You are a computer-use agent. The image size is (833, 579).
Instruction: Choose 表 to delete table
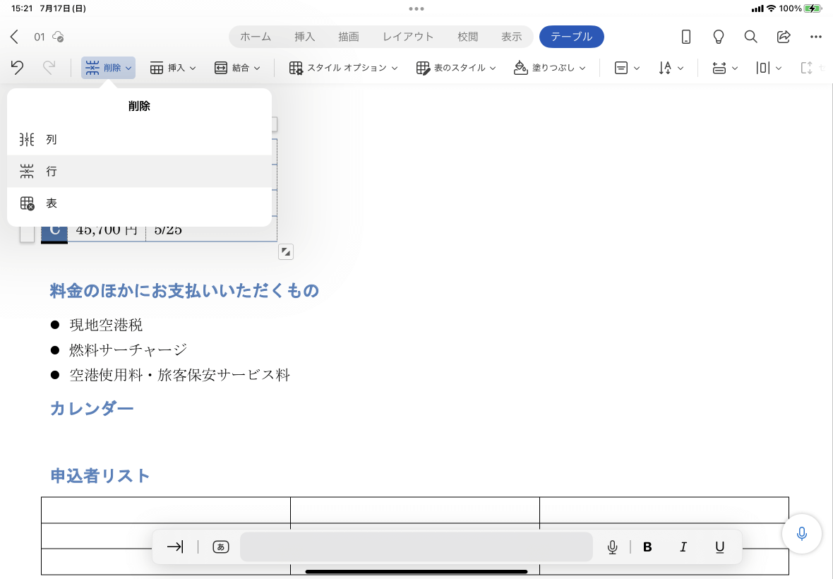[x=139, y=203]
